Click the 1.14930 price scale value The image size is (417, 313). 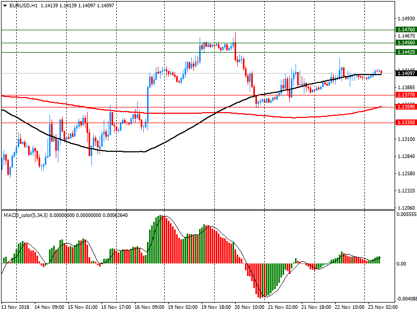point(406,19)
